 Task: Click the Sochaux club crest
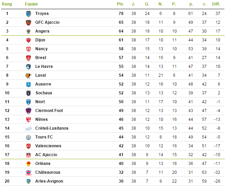click(x=29, y=93)
